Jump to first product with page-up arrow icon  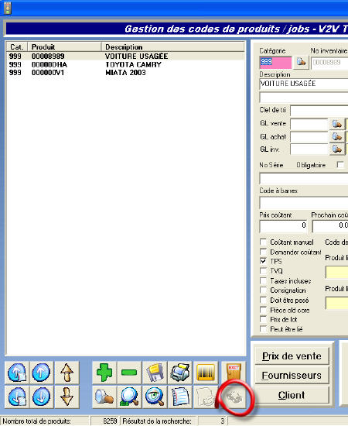coord(17,373)
